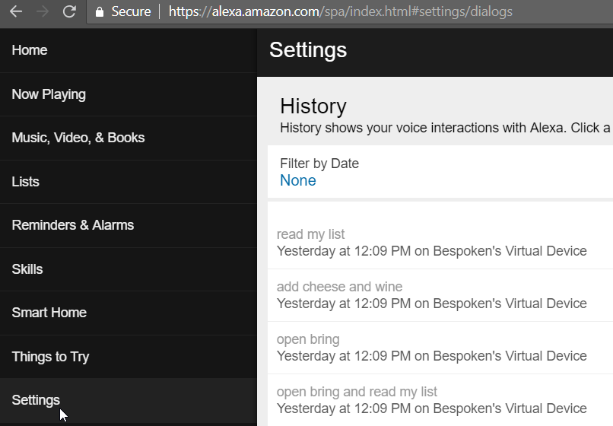
Task: Open Reminders & Alarms
Action: tap(73, 225)
